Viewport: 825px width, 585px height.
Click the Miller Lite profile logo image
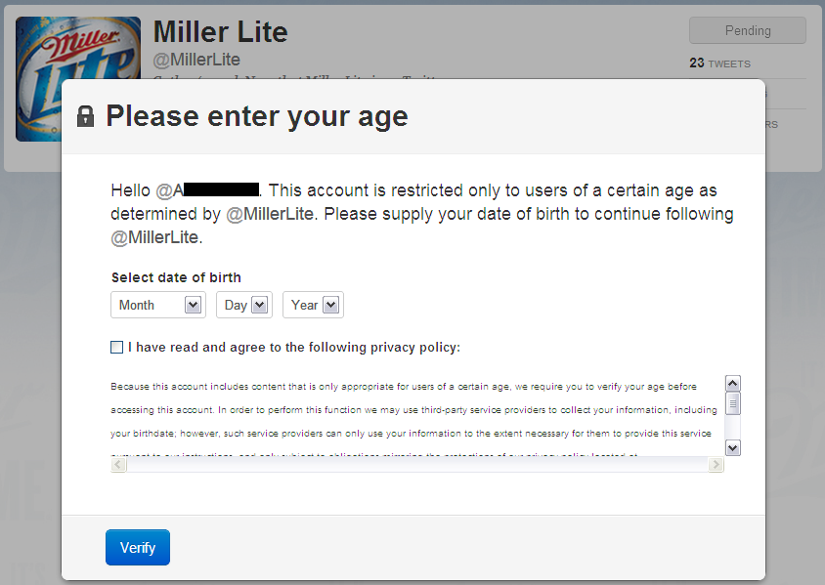pos(78,79)
